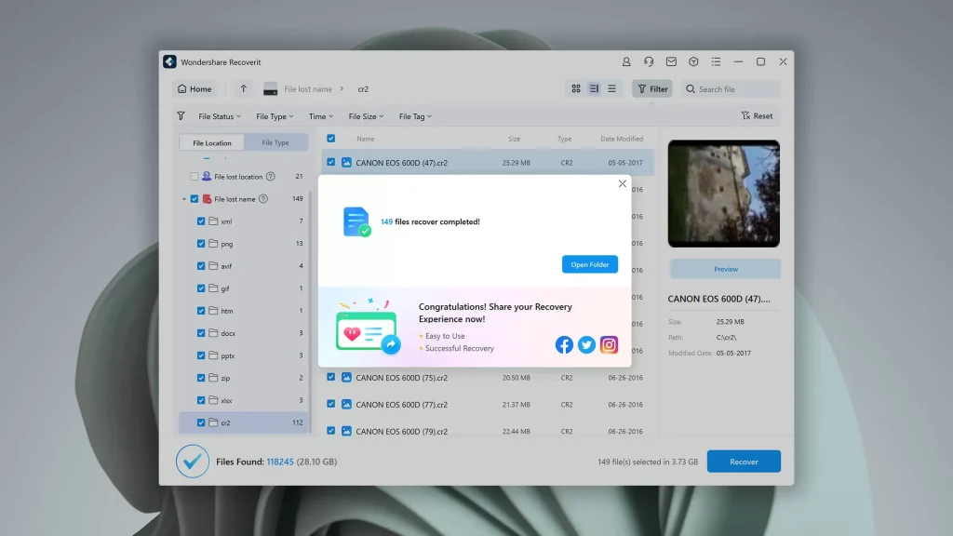
Task: Uncheck the png folder checkbox
Action: click(201, 244)
